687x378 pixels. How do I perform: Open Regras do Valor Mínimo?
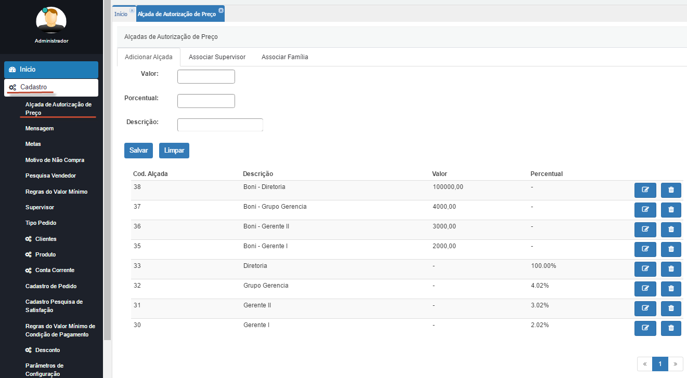56,192
